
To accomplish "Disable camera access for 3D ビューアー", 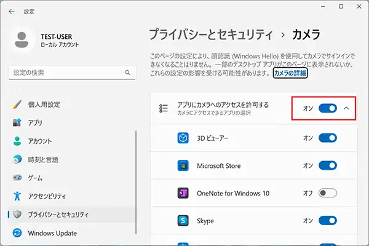I will click(328, 138).
